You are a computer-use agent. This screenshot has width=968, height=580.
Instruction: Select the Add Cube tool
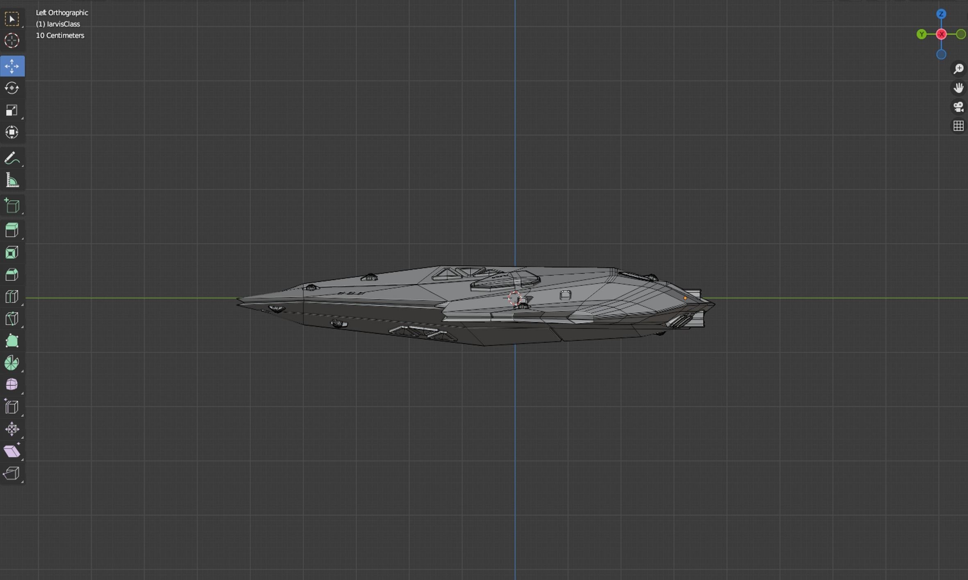tap(12, 205)
